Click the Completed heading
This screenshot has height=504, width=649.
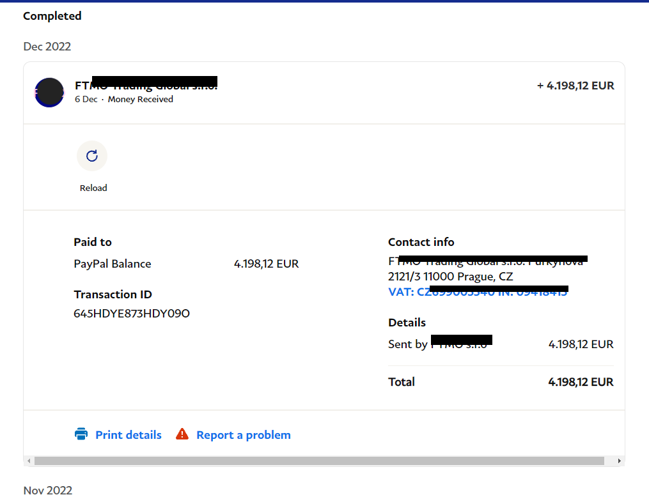(52, 16)
